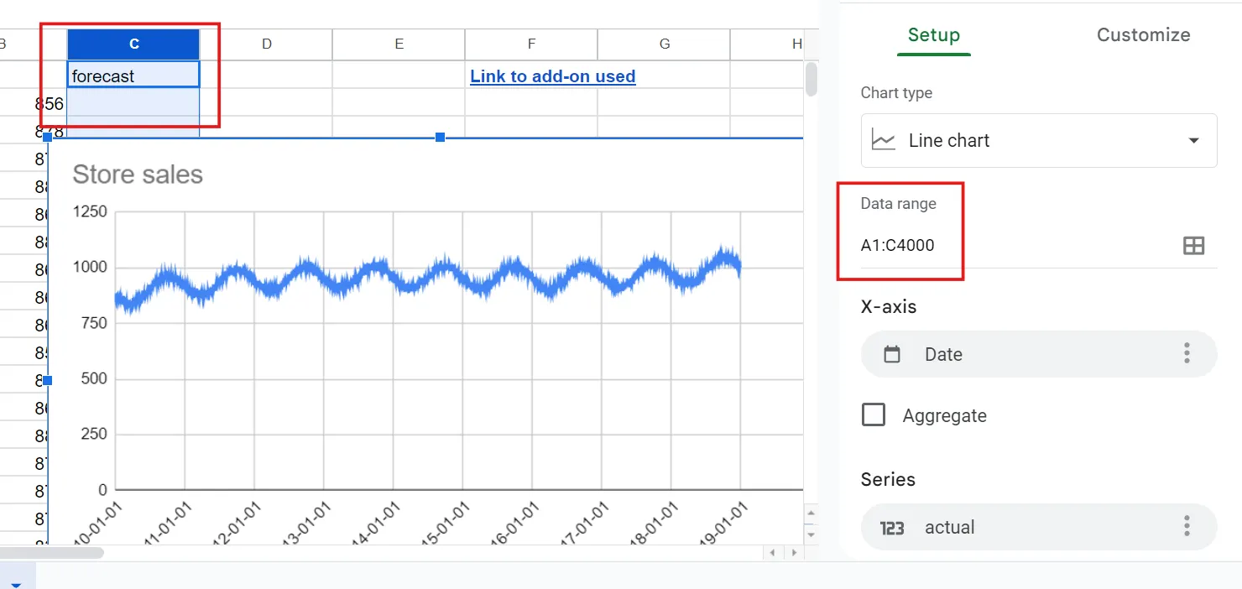This screenshot has width=1242, height=589.
Task: Select column D header
Action: tap(266, 44)
